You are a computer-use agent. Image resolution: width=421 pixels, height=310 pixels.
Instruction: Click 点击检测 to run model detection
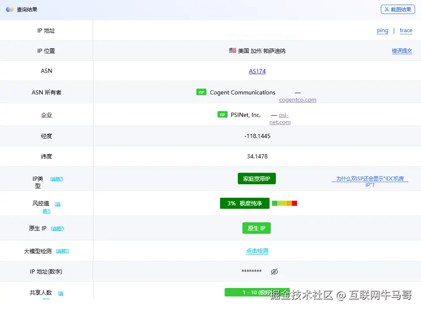click(257, 251)
